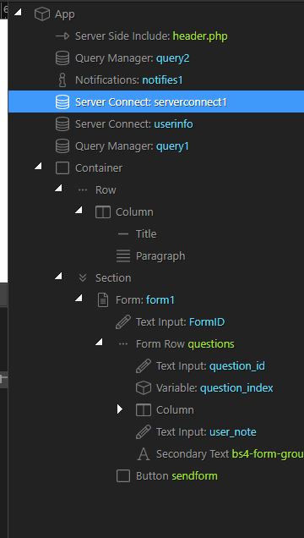Collapse the Section node
This screenshot has height=538, width=304.
pos(59,276)
